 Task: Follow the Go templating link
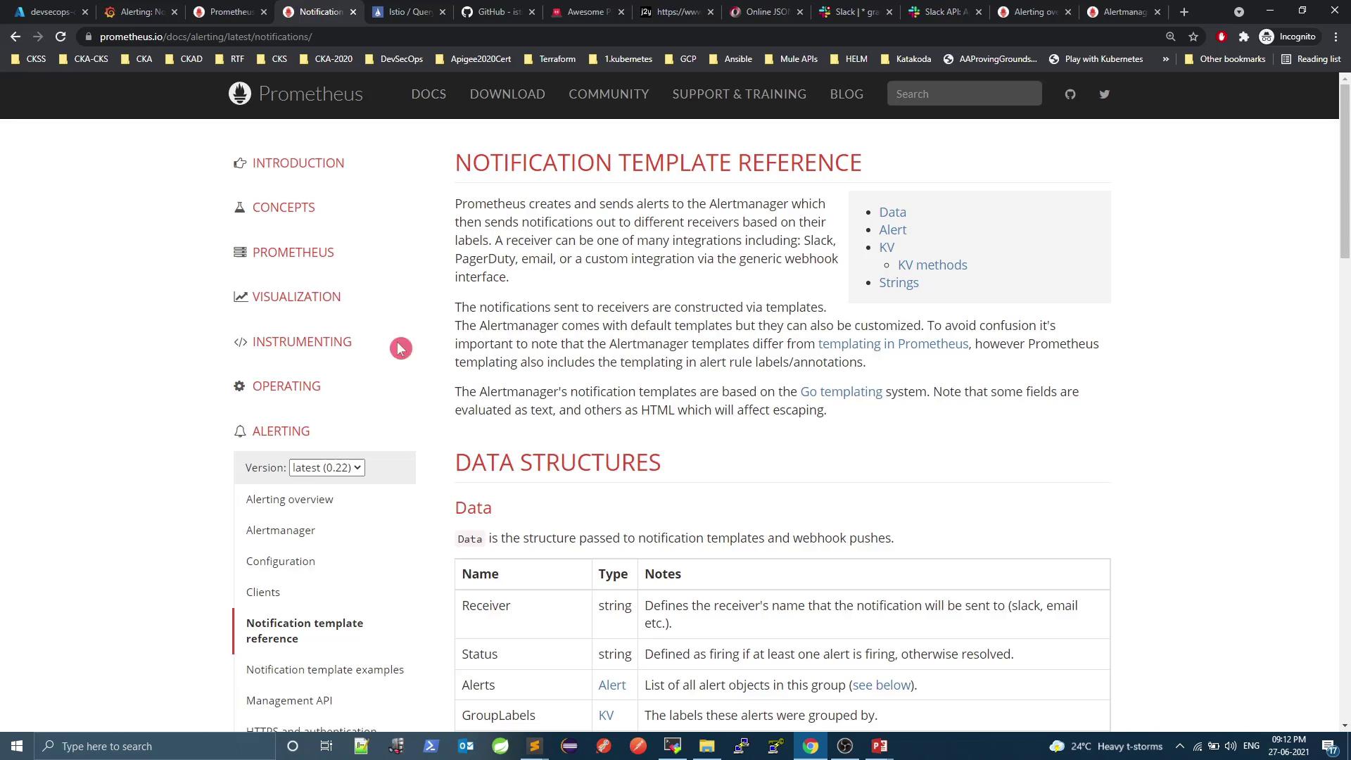click(x=841, y=392)
